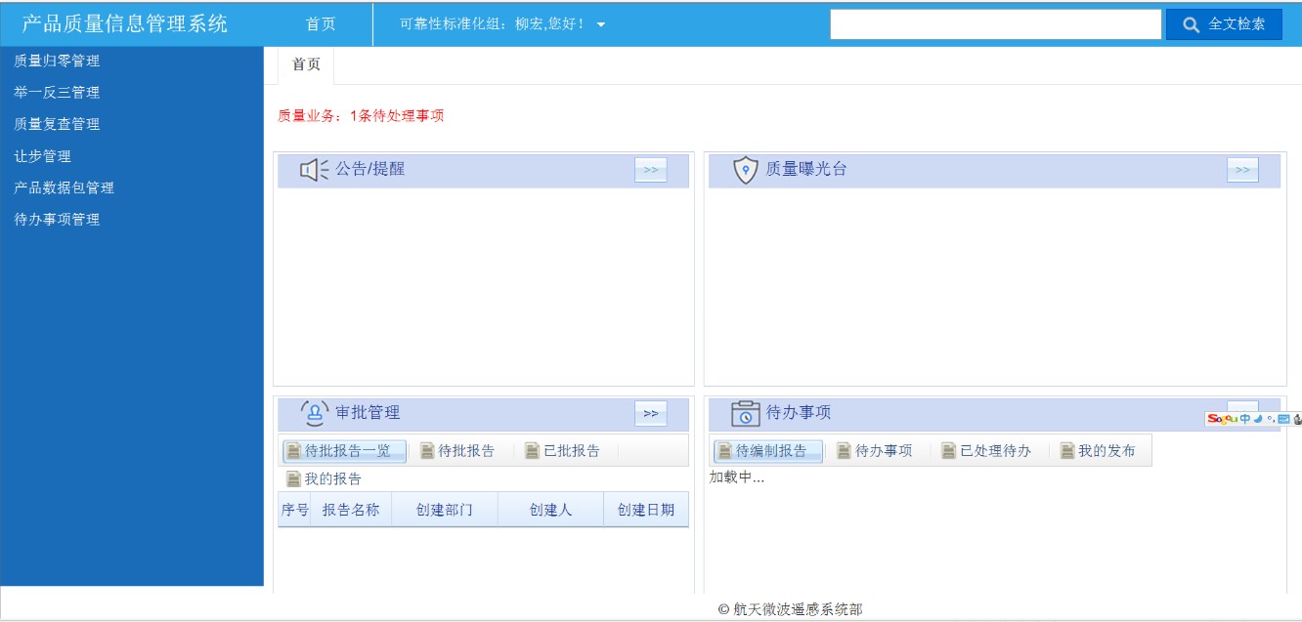Click the magnifier icon in 全文检索 button

1191,24
